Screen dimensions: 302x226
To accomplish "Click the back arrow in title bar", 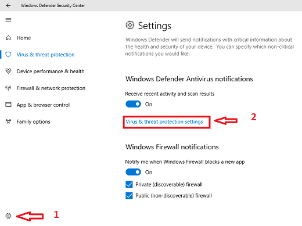I will click(x=8, y=5).
